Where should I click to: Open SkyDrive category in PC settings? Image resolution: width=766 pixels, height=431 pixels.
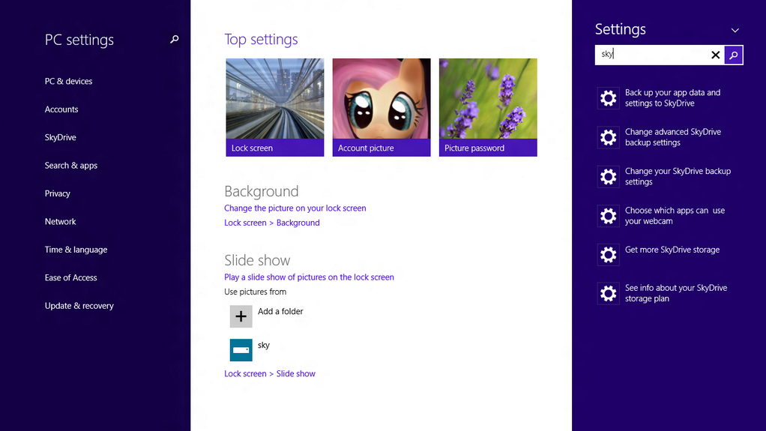[60, 137]
